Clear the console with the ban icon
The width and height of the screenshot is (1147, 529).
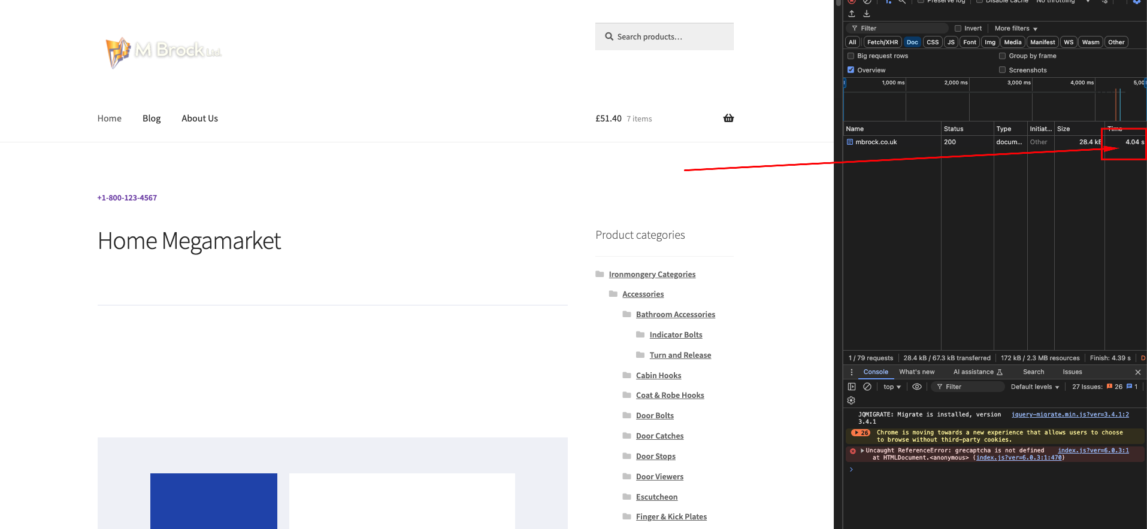867,387
